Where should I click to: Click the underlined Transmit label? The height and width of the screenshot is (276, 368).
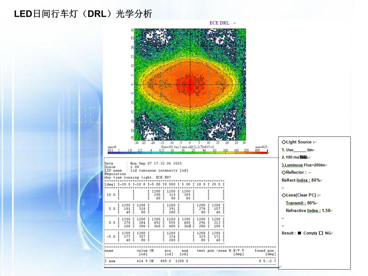click(296, 203)
